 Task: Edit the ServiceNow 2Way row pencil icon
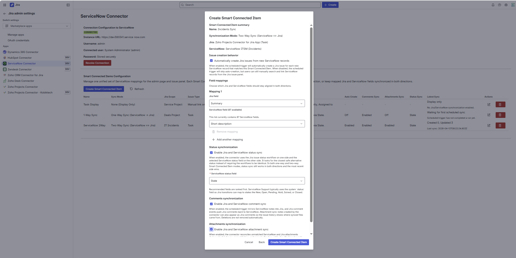[x=489, y=125]
